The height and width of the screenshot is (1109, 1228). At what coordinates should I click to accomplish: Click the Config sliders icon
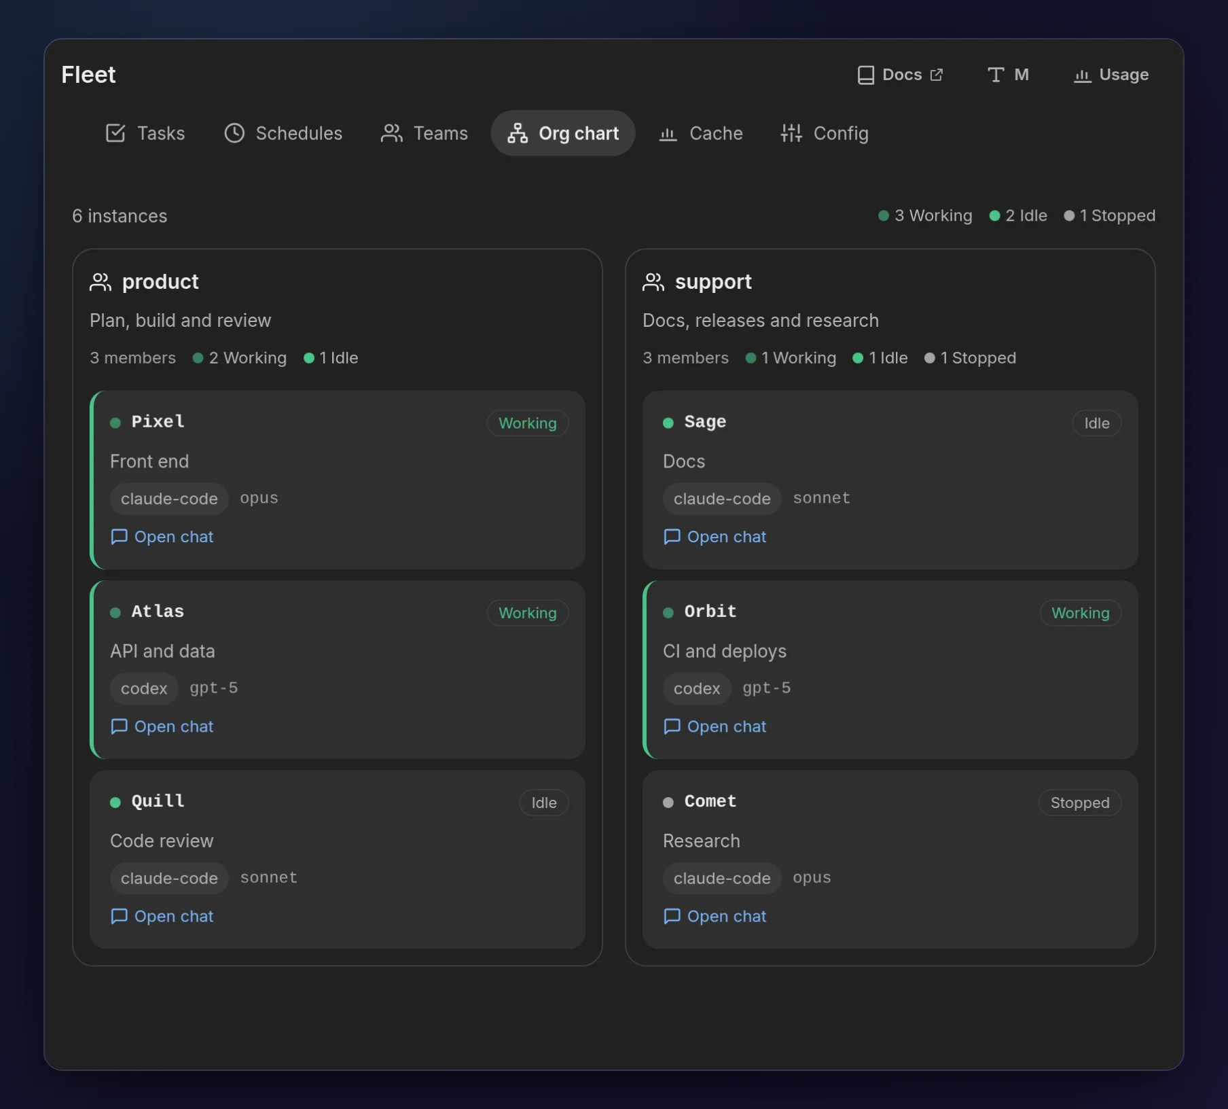791,133
